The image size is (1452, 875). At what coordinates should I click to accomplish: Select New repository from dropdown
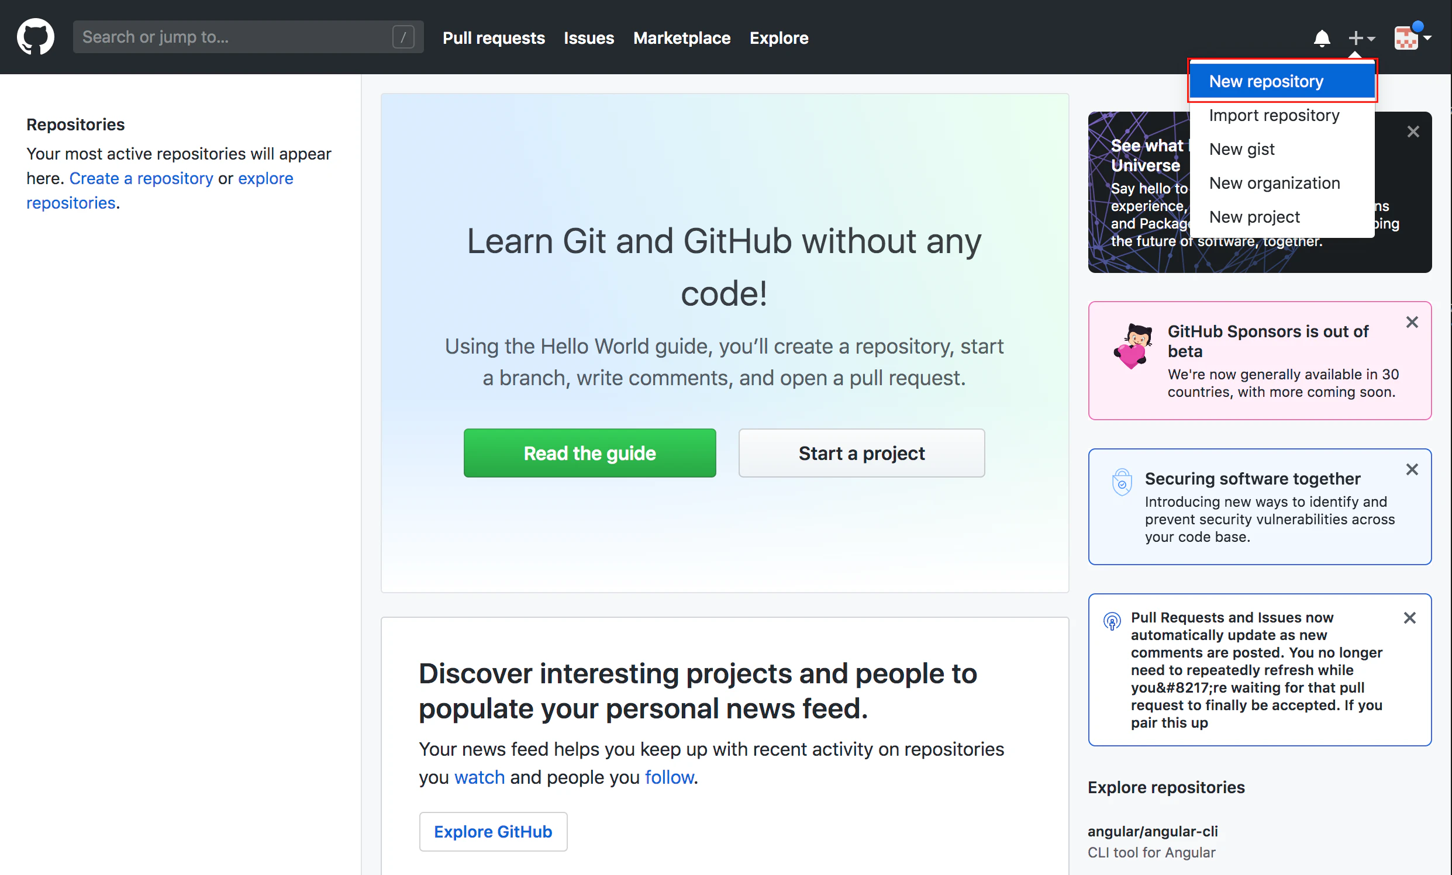1282,81
